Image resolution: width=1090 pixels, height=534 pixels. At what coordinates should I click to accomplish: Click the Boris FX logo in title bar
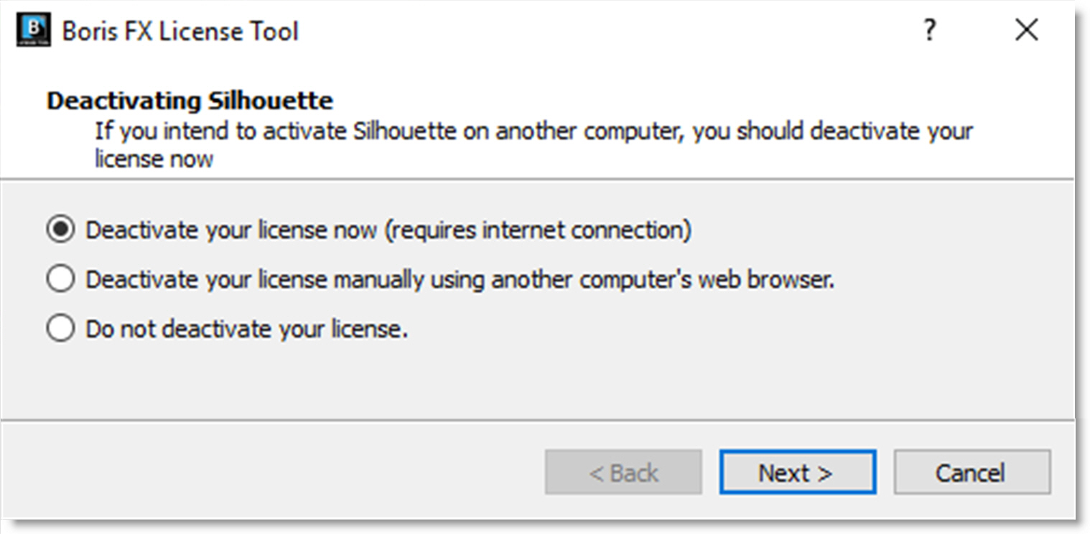[33, 32]
